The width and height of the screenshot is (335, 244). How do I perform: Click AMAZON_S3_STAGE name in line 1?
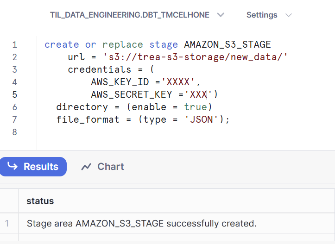tap(228, 45)
